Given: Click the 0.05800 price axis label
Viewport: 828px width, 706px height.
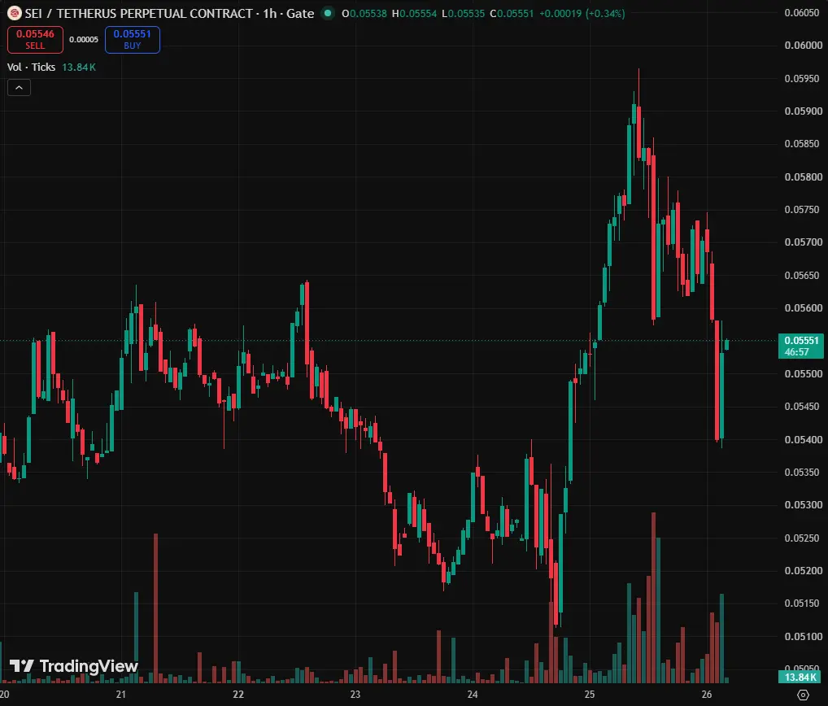Looking at the screenshot, I should (803, 176).
